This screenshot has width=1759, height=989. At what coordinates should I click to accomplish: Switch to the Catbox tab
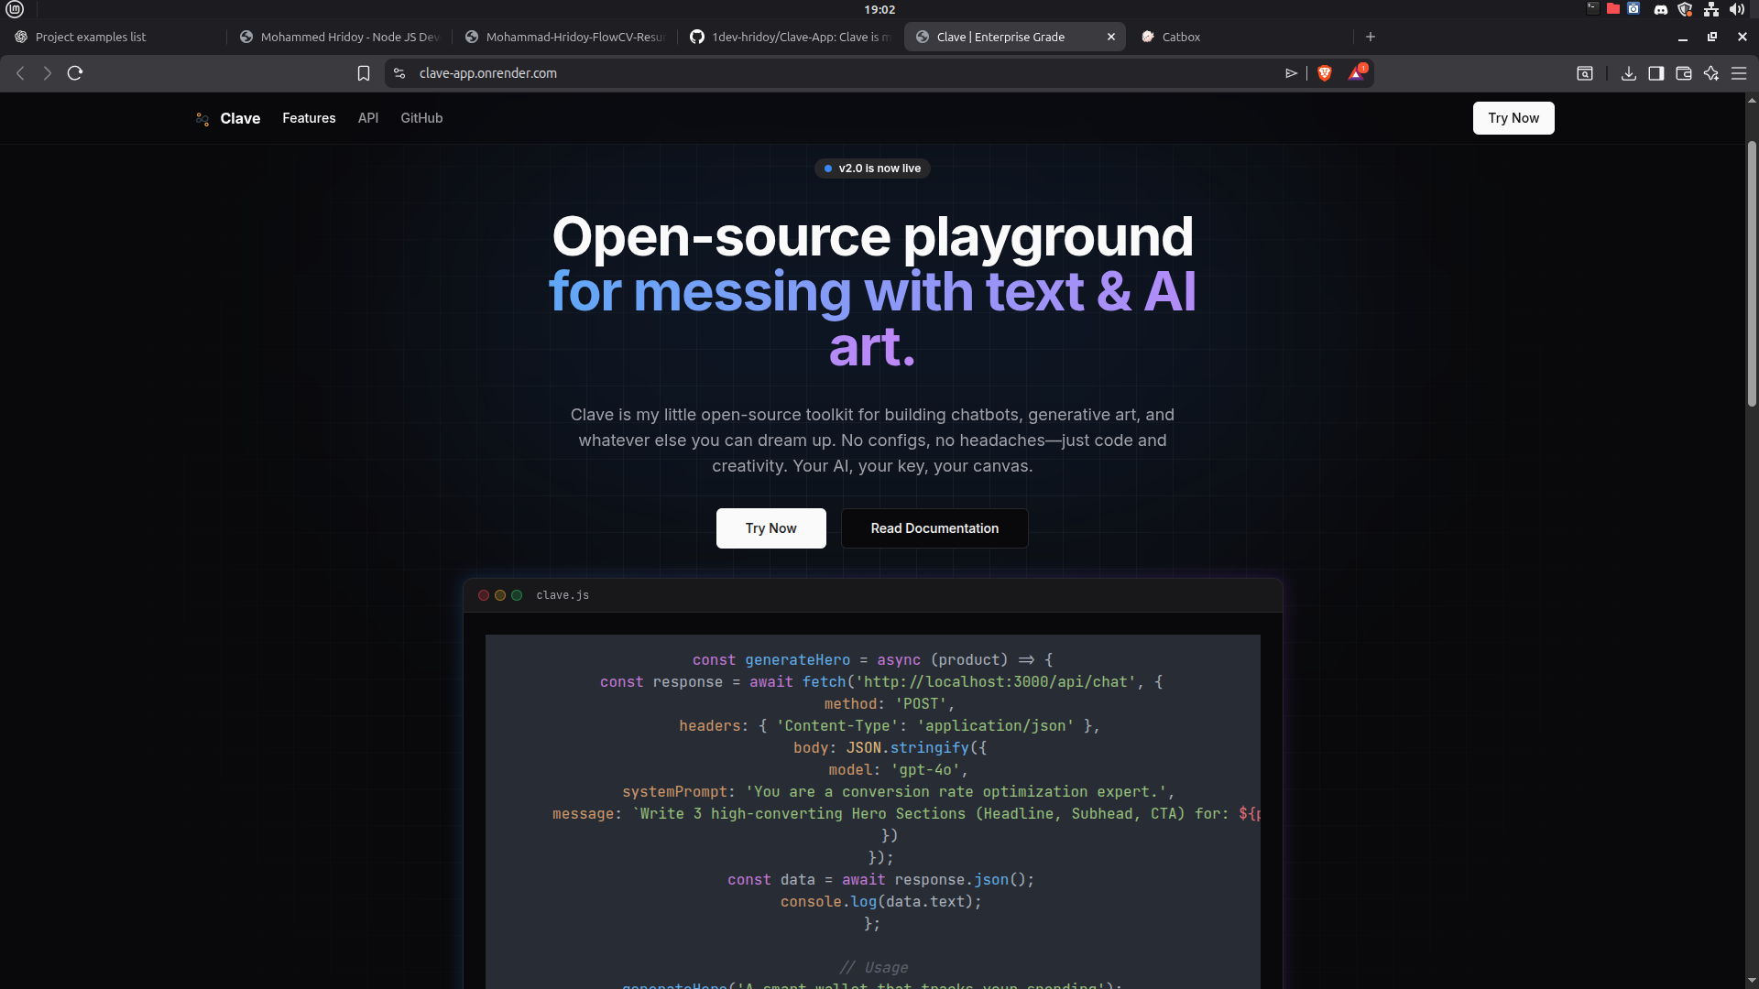coord(1181,37)
